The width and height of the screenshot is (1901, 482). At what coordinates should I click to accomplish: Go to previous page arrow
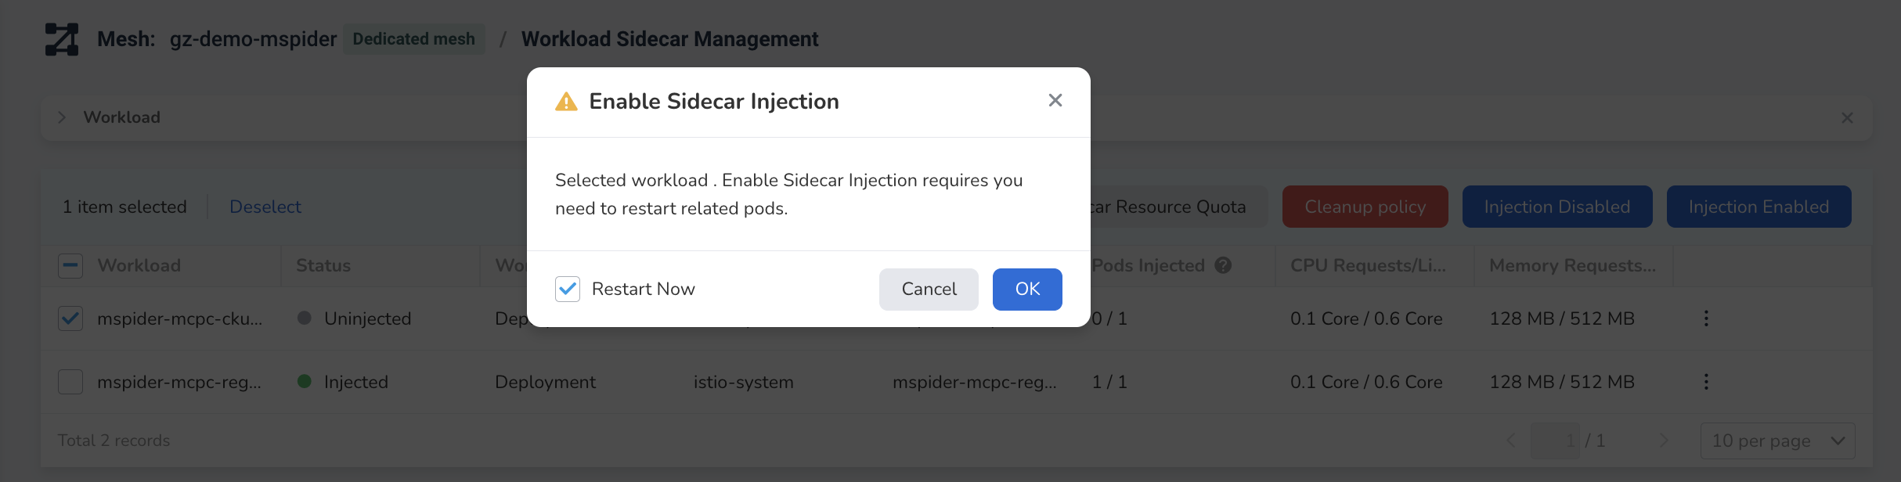pyautogui.click(x=1511, y=441)
